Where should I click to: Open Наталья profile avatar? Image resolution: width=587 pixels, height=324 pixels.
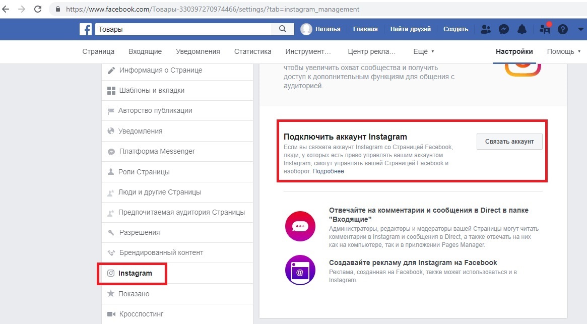click(306, 29)
